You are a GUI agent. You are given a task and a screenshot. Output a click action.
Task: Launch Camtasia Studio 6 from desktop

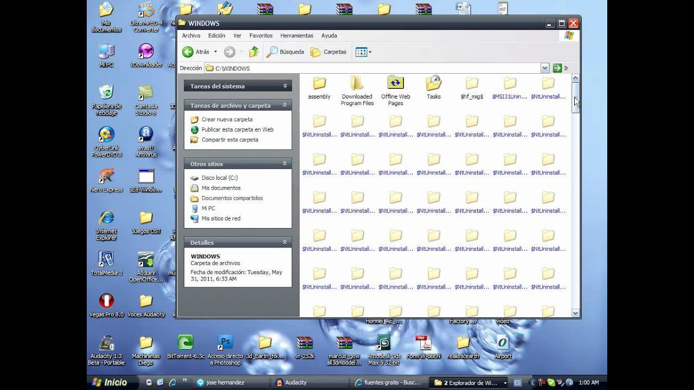pos(146,100)
